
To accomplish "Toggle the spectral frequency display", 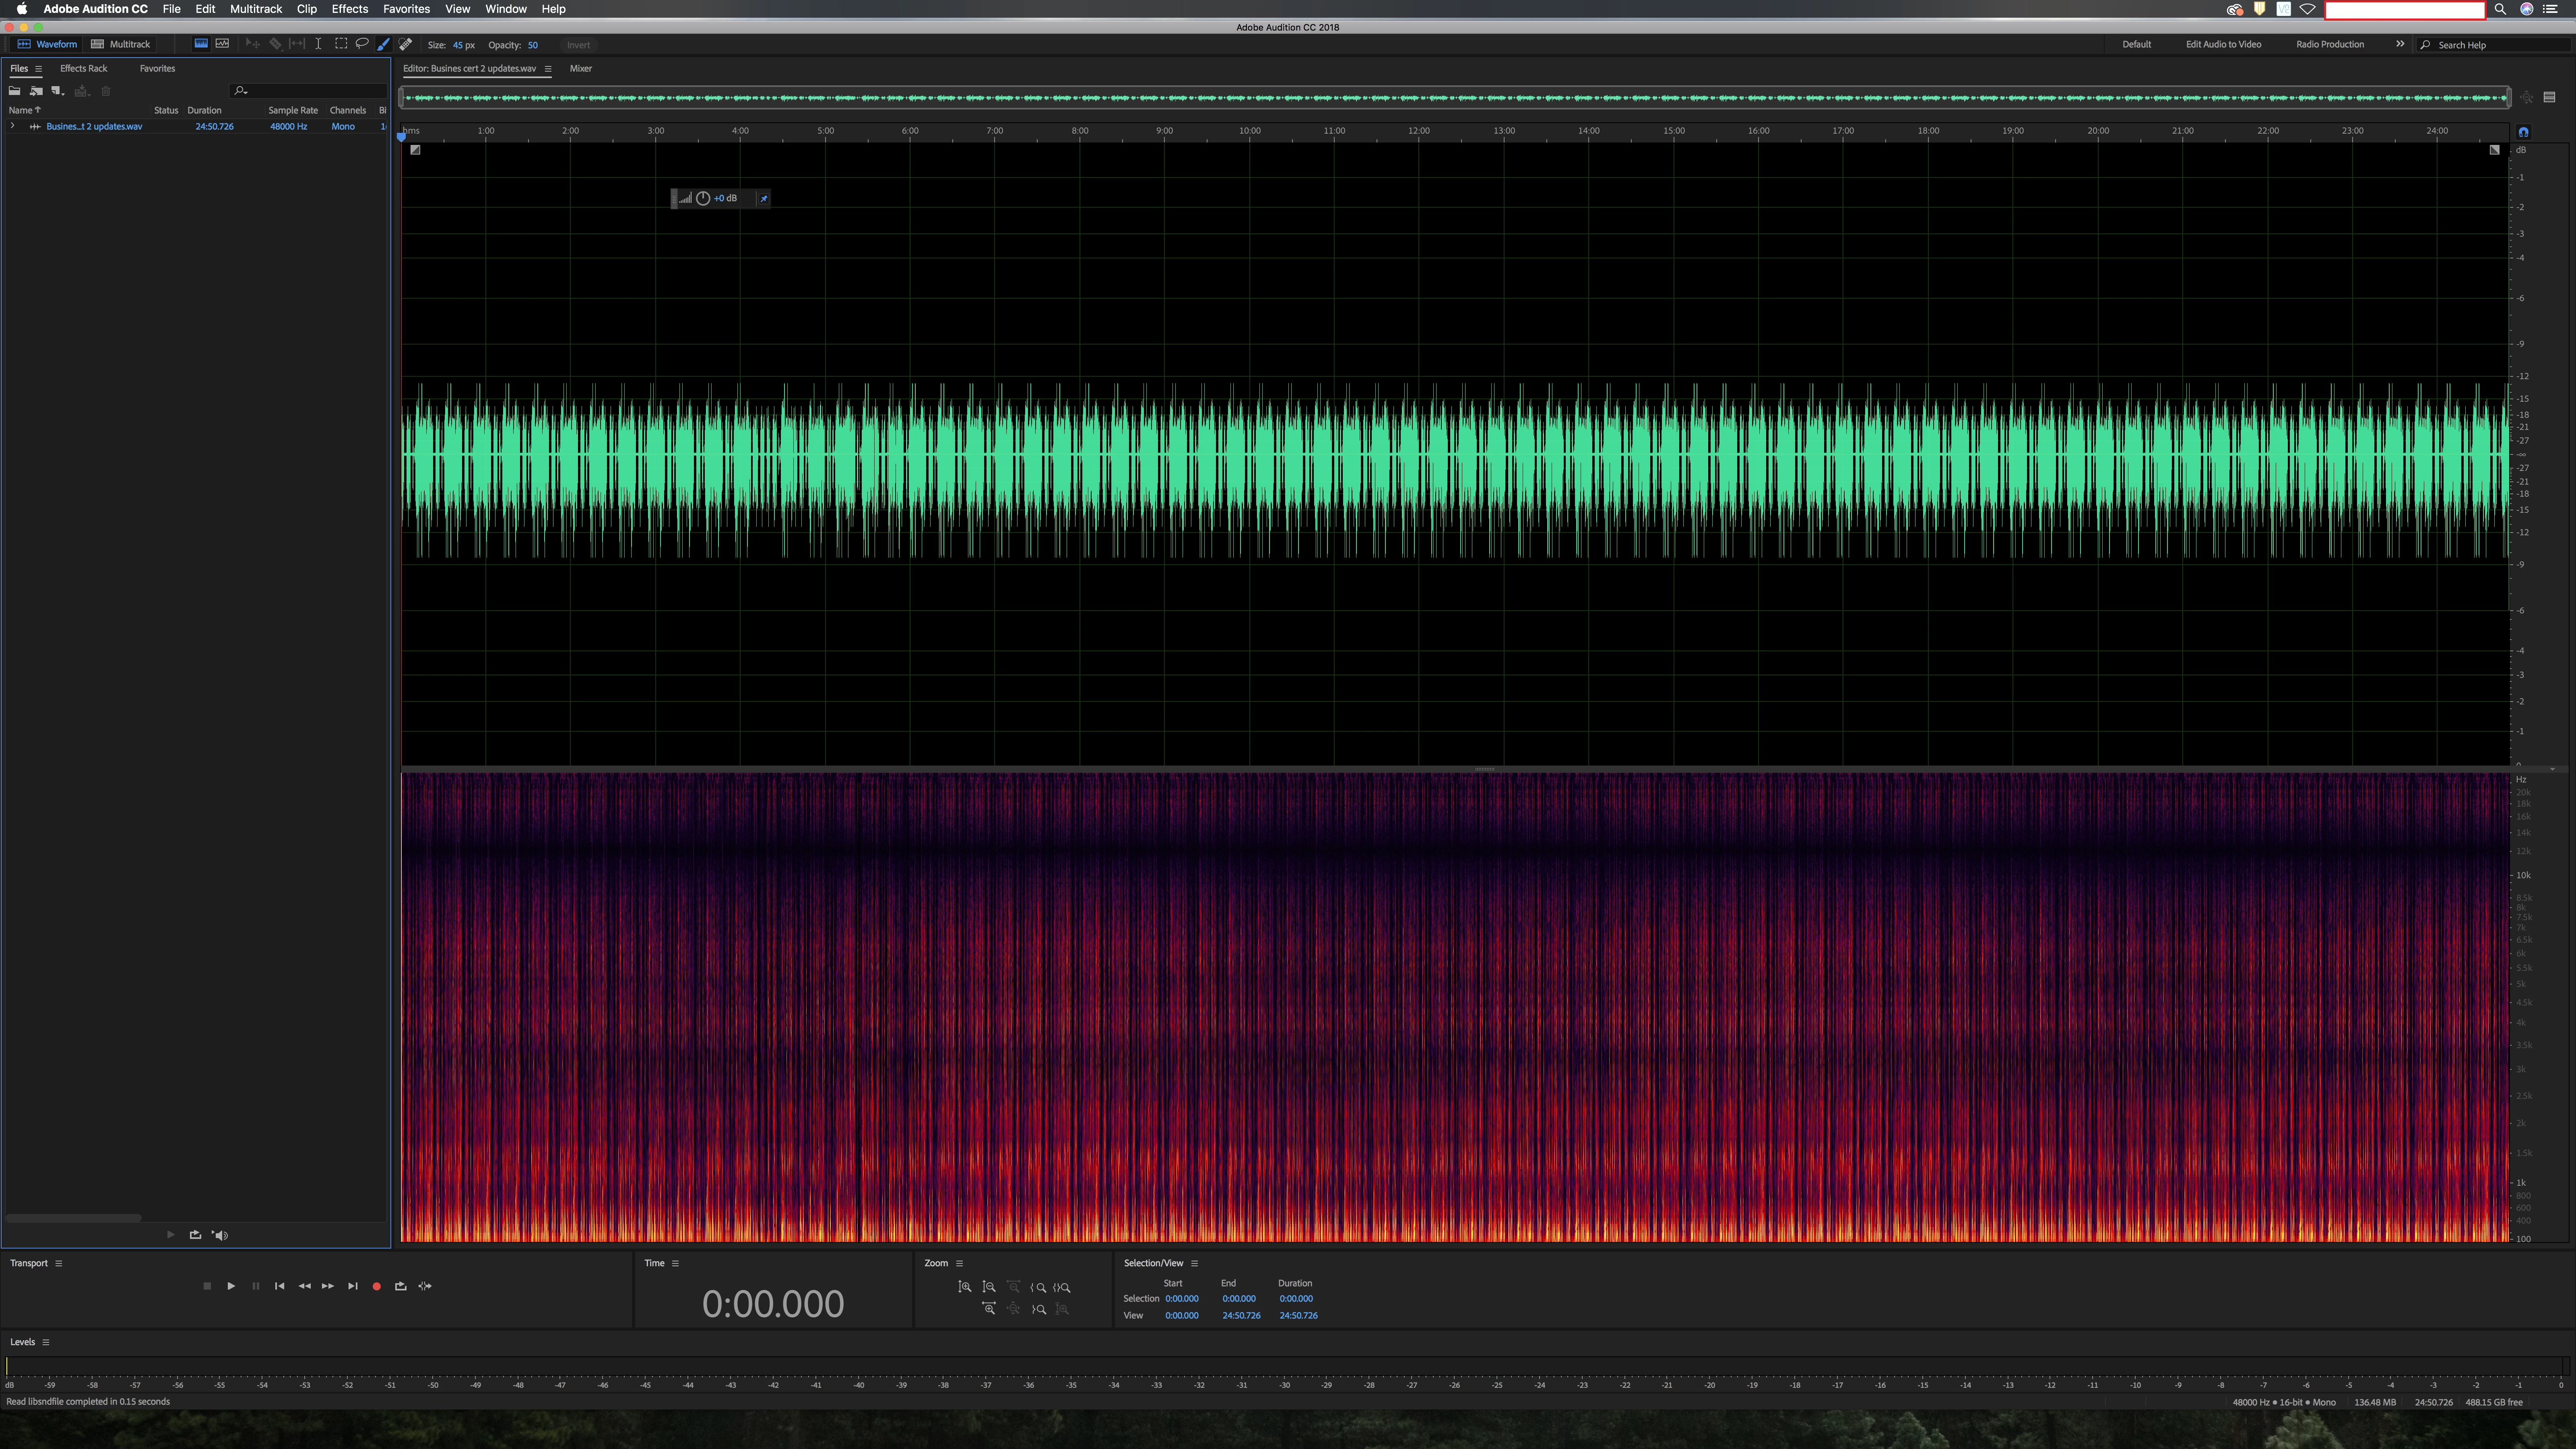I will coord(201,44).
